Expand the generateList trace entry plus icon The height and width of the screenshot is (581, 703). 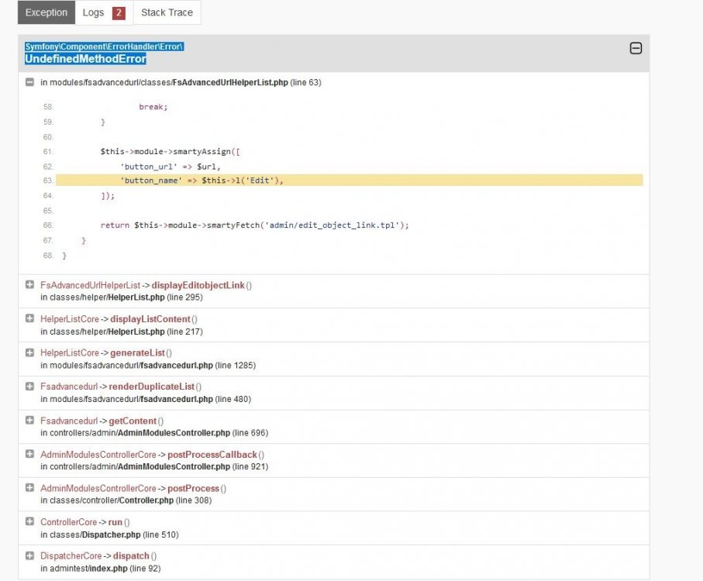pos(29,352)
